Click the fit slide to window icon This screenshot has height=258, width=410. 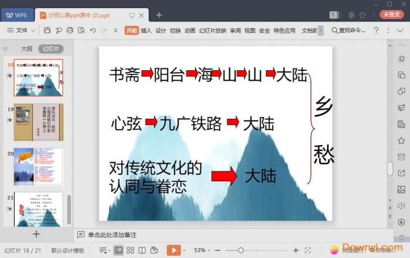(307, 250)
